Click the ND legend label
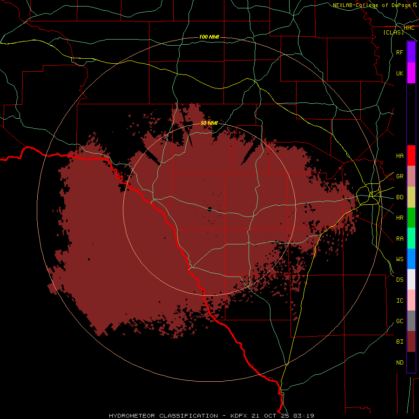Image resolution: width=419 pixels, height=419 pixels. [x=399, y=362]
